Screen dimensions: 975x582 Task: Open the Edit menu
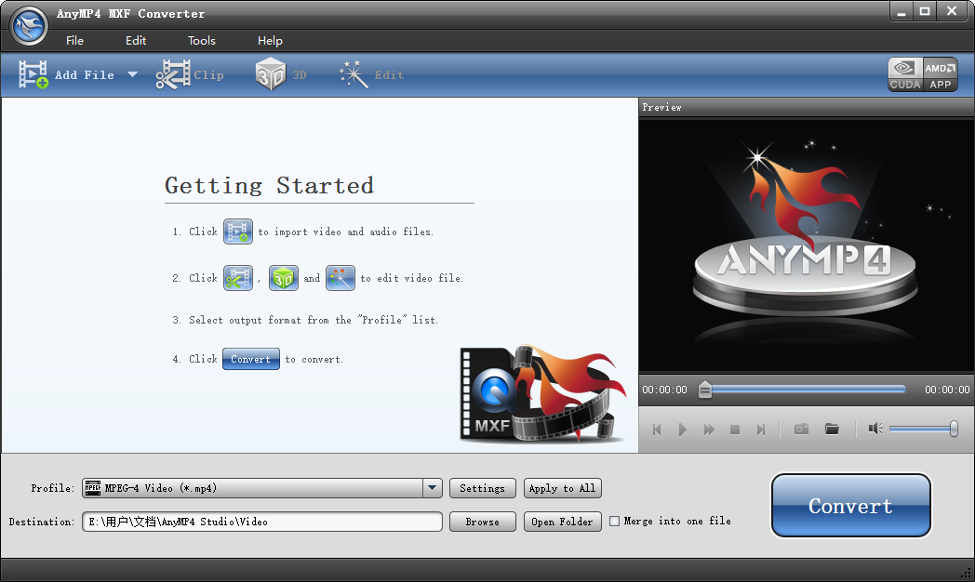tap(136, 40)
